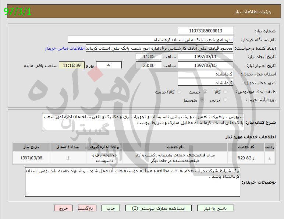The height and width of the screenshot is (219, 284).
Task: Click the جزئیات اطلاعات نیاز header title
Action: click(253, 12)
